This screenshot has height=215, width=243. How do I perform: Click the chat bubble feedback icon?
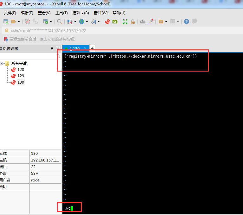194,22
